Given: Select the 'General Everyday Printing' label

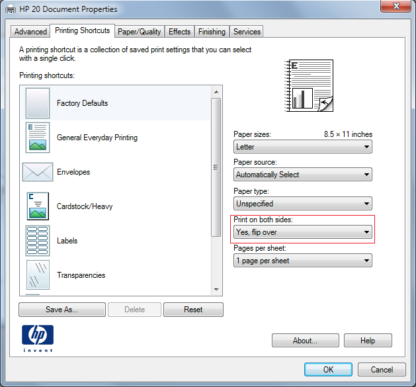Looking at the screenshot, I should pyautogui.click(x=97, y=138).
